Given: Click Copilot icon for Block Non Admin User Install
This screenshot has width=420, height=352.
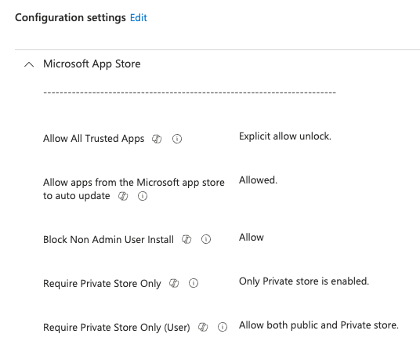Looking at the screenshot, I should coord(186,239).
